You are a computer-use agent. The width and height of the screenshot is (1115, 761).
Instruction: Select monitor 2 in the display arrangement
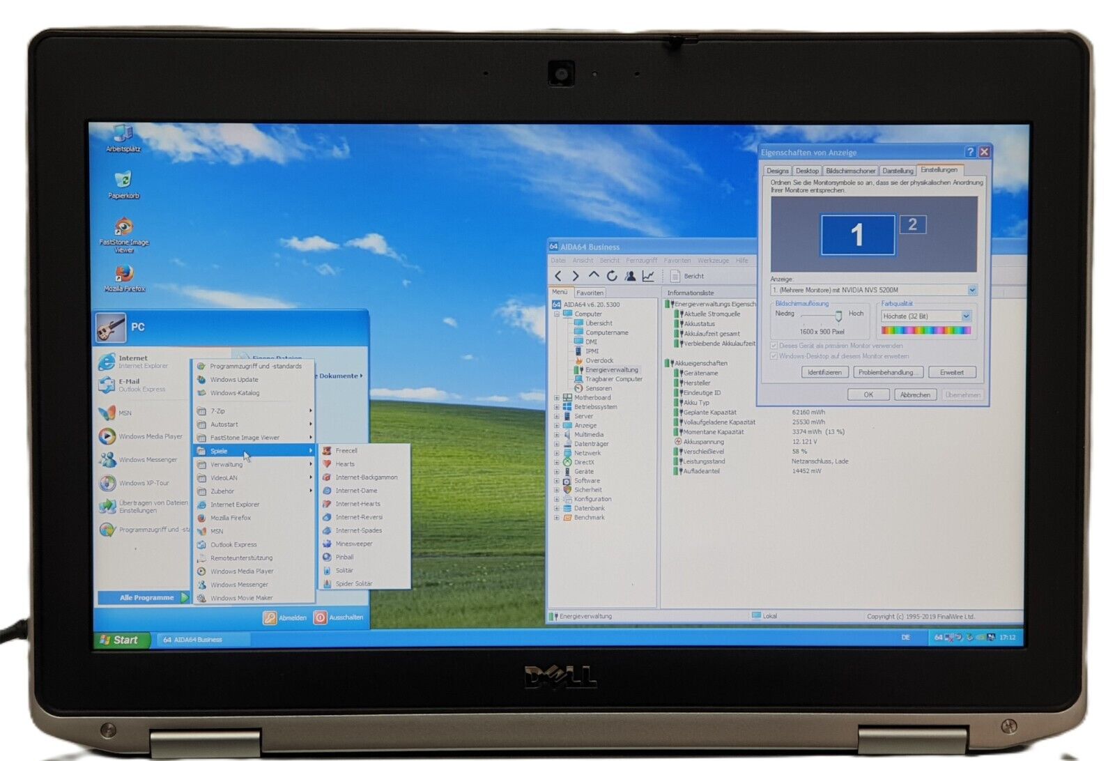coord(912,224)
